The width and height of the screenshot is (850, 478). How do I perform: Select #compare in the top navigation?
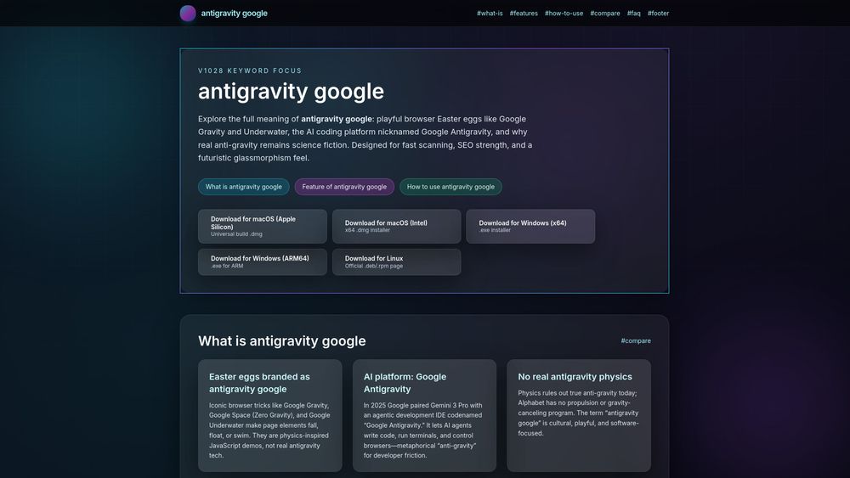pyautogui.click(x=605, y=13)
